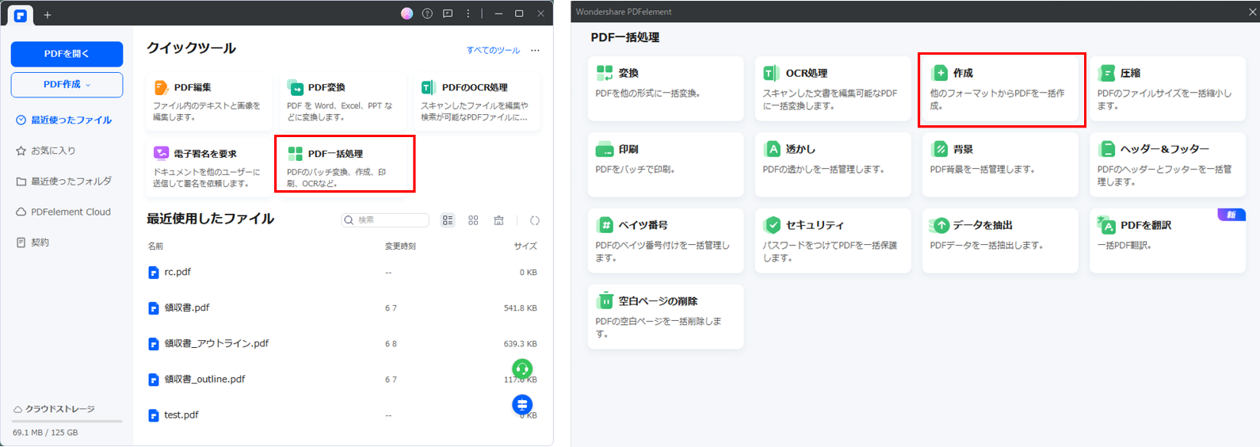This screenshot has width=1260, height=447.
Task: Click the 541.8 KB size cell
Action: pos(521,308)
